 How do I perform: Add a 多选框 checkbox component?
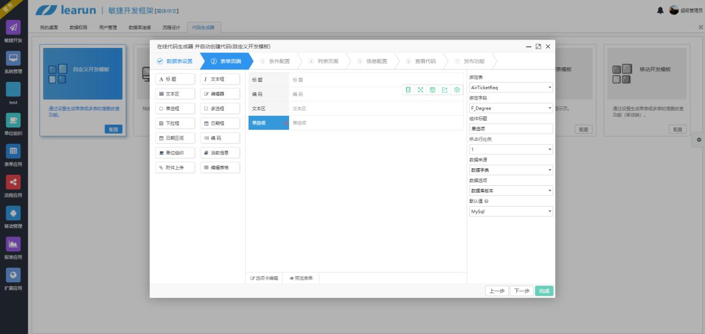pyautogui.click(x=220, y=109)
